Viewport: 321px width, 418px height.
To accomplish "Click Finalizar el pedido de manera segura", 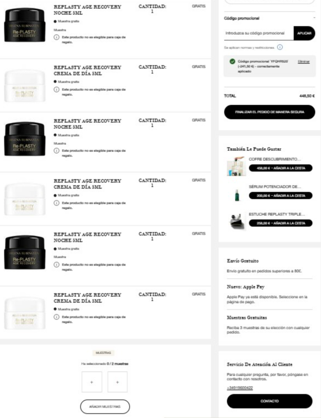I will point(270,112).
